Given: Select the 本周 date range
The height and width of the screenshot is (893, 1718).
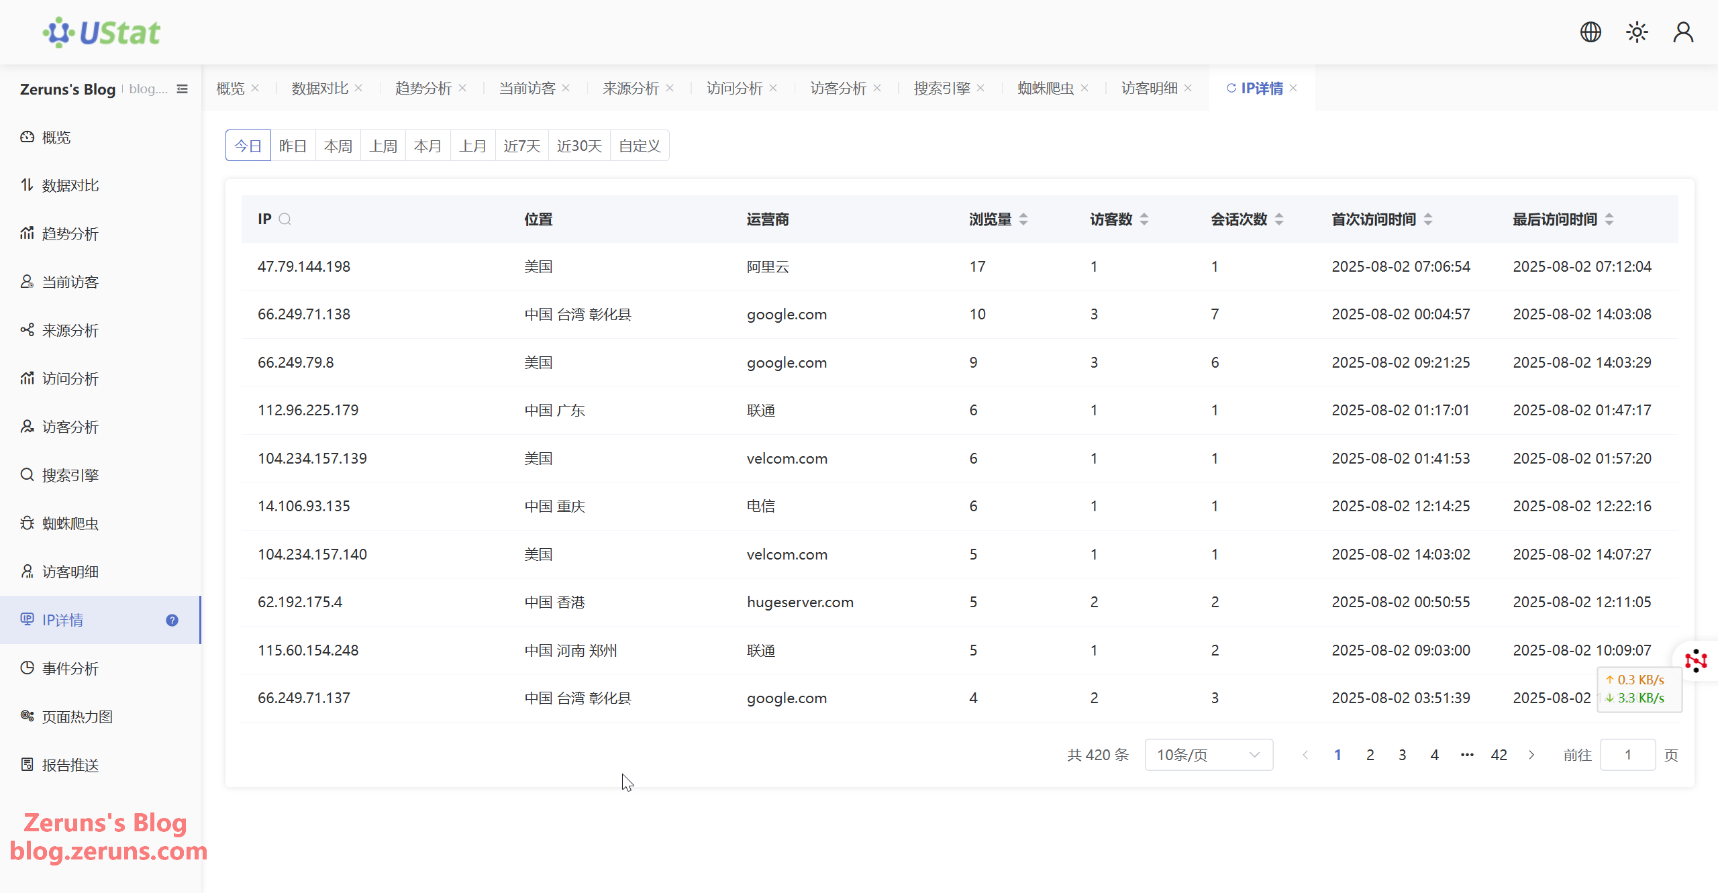Looking at the screenshot, I should click(x=338, y=146).
